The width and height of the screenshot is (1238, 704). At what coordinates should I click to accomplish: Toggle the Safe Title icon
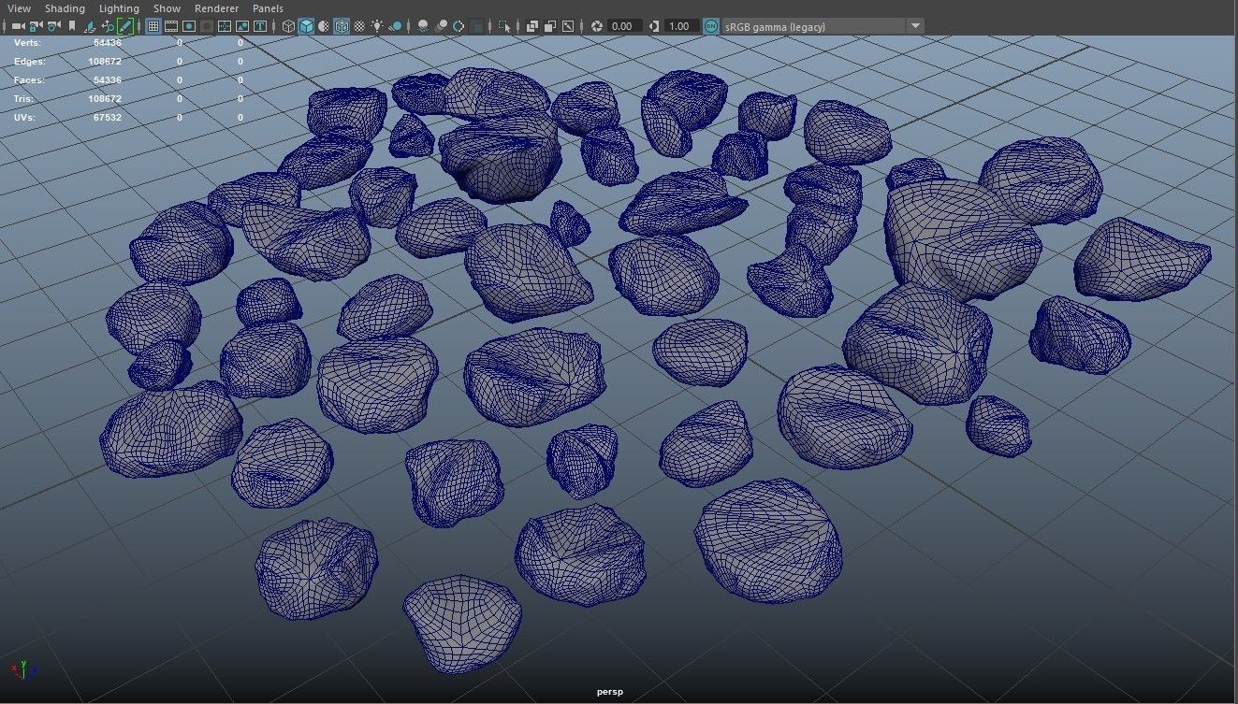[x=260, y=26]
